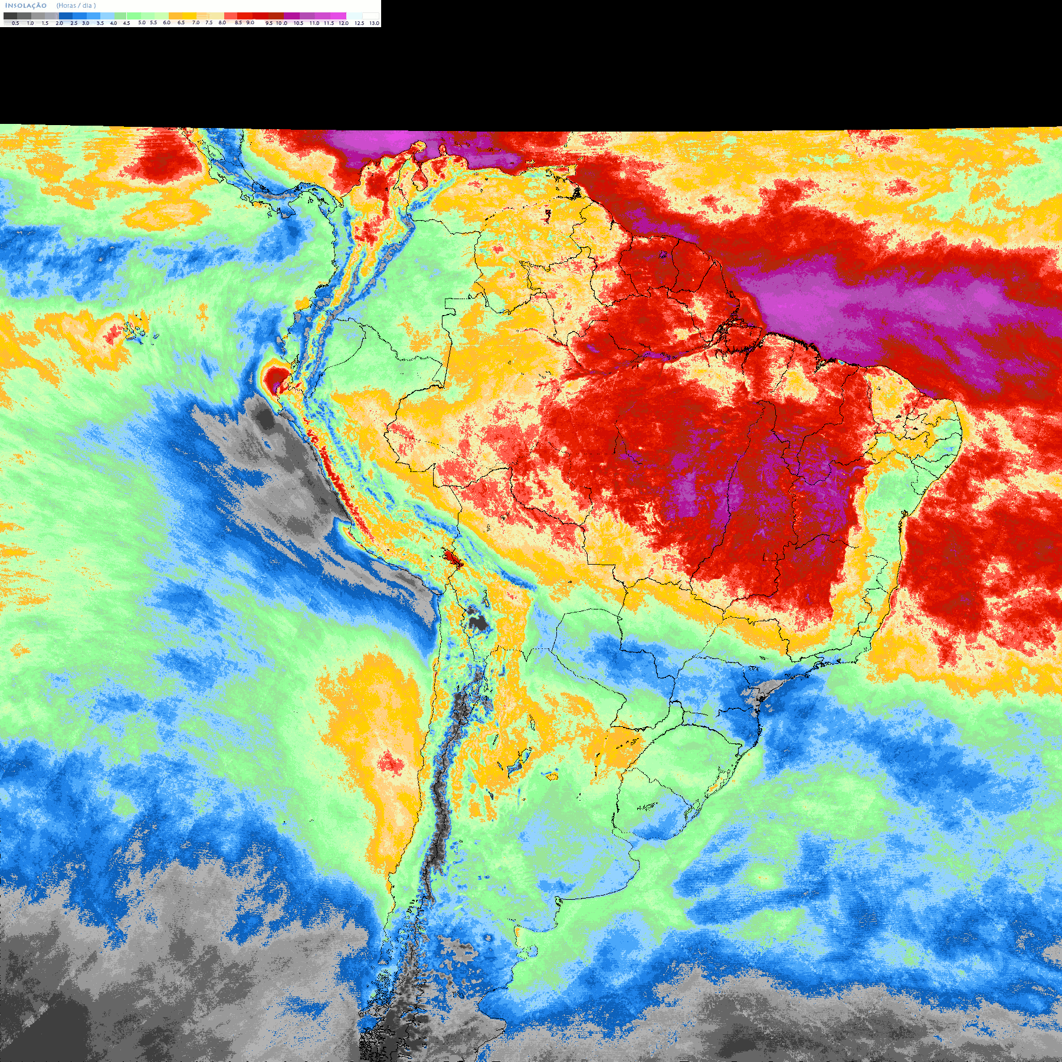Click the 9.0 legend value
The height and width of the screenshot is (1062, 1062).
(x=250, y=22)
